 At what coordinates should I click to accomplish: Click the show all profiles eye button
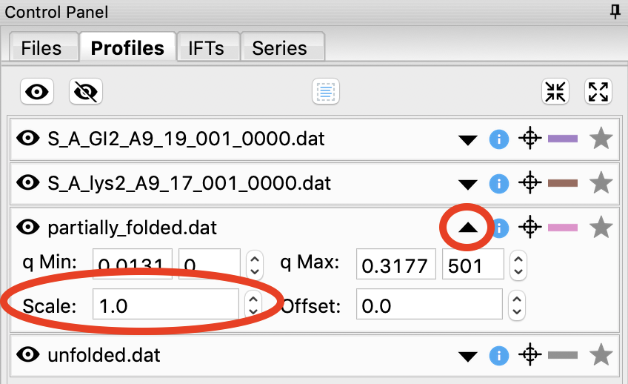coord(38,92)
